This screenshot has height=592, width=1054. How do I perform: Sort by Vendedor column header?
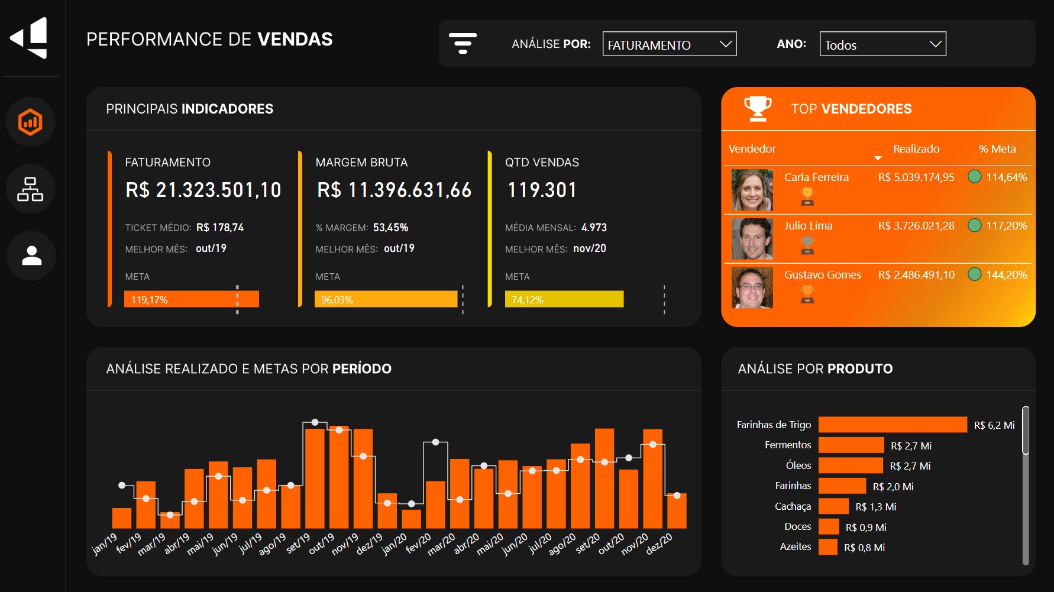pyautogui.click(x=752, y=149)
